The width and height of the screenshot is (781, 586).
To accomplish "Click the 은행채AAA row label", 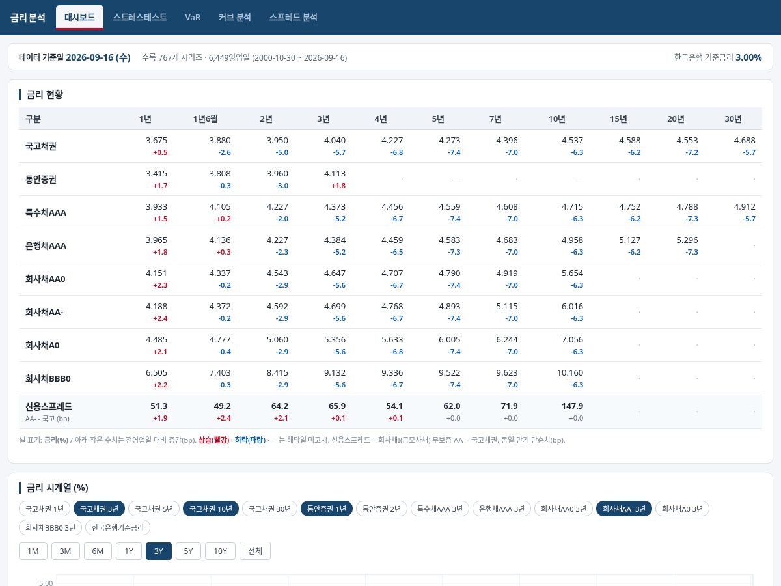I will (46, 246).
